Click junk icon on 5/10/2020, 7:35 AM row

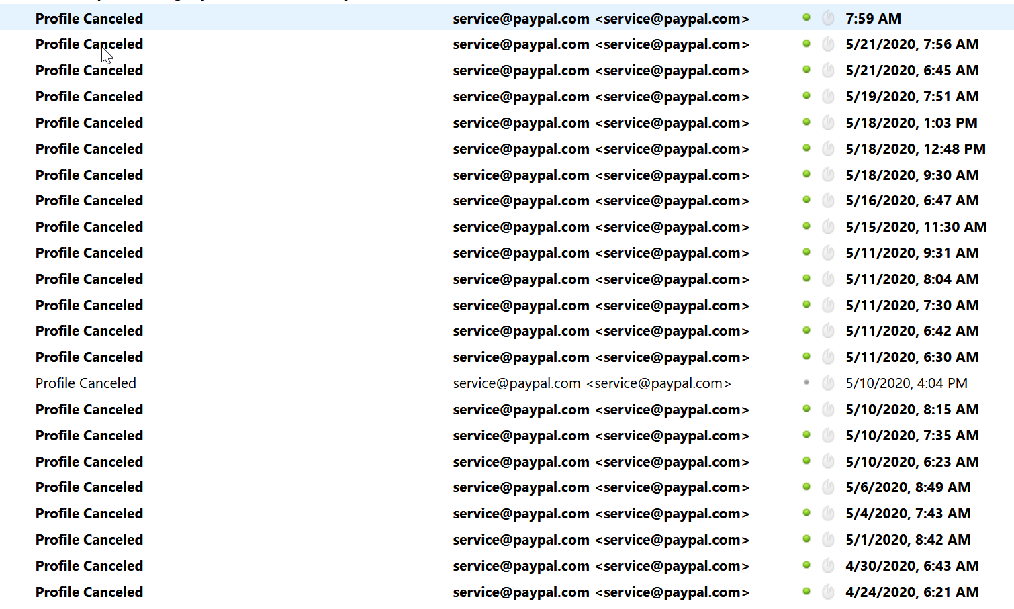(828, 435)
